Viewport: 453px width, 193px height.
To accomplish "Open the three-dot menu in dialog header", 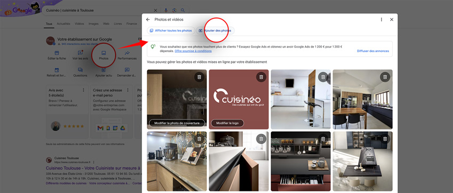I will pos(382,20).
